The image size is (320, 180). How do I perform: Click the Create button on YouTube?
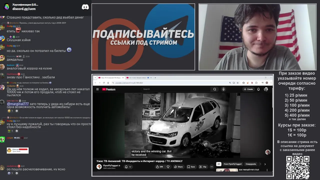pyautogui.click(x=248, y=89)
